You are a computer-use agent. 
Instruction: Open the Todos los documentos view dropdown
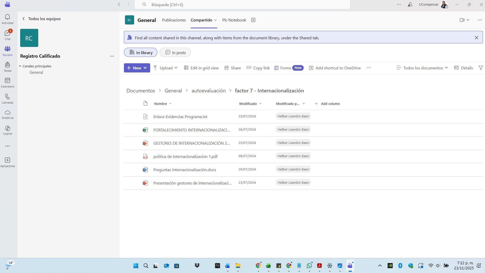tap(422, 68)
